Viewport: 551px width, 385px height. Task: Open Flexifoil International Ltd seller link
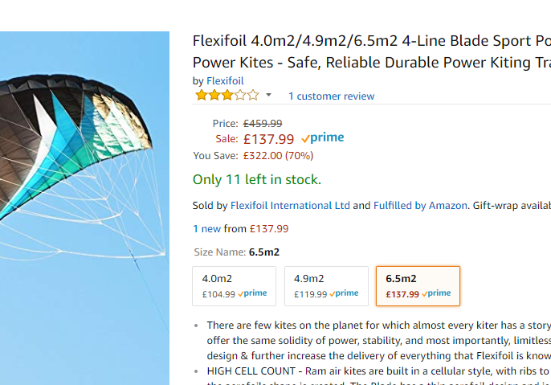coord(290,206)
